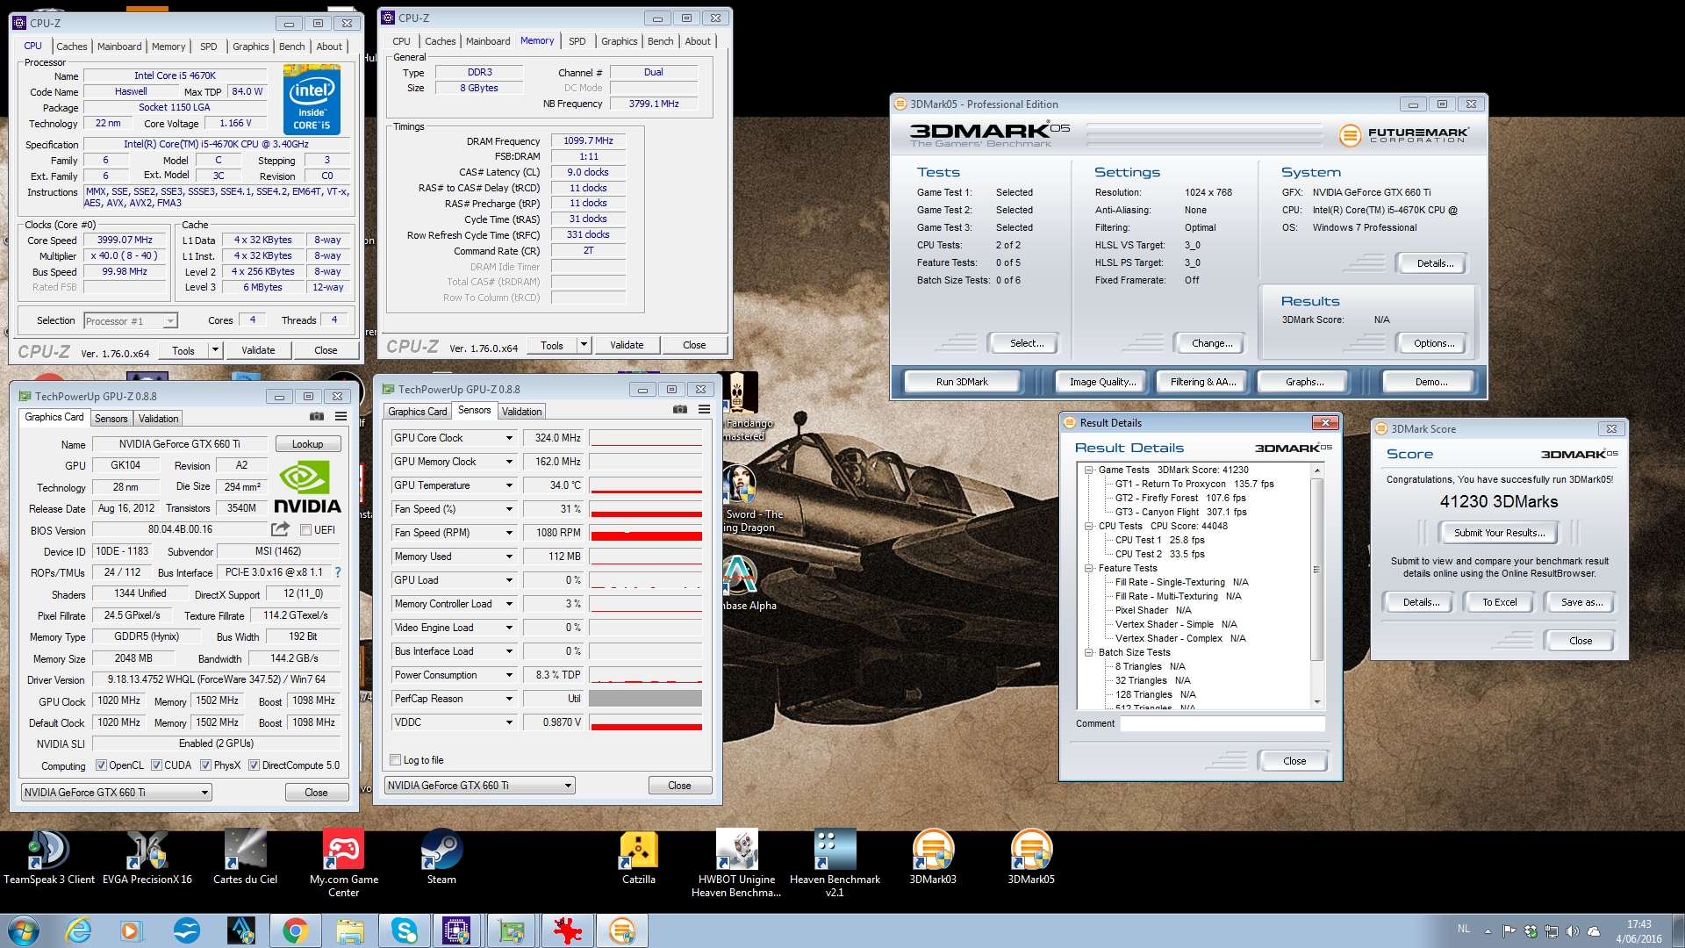Toggle the CUDA computing checkbox
1685x948 pixels.
click(x=156, y=765)
